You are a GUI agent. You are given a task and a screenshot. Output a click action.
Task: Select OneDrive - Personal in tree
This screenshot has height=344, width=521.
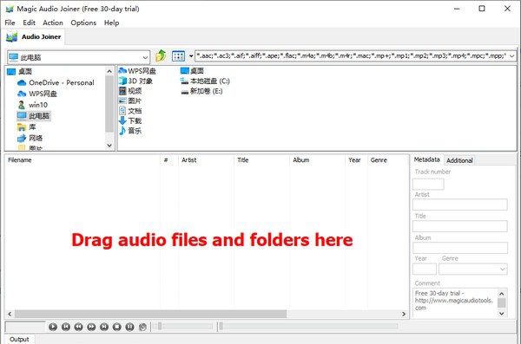pos(56,82)
